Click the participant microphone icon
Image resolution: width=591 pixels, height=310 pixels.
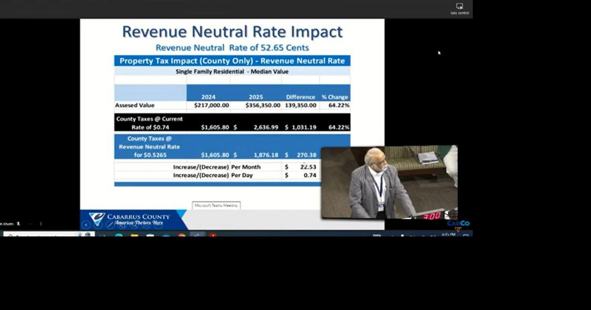(19, 224)
